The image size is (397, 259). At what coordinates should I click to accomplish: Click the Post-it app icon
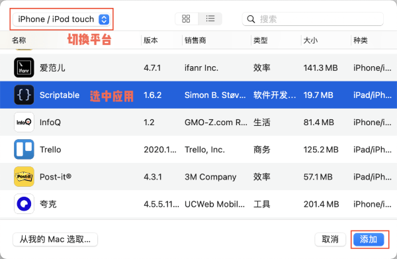(24, 177)
